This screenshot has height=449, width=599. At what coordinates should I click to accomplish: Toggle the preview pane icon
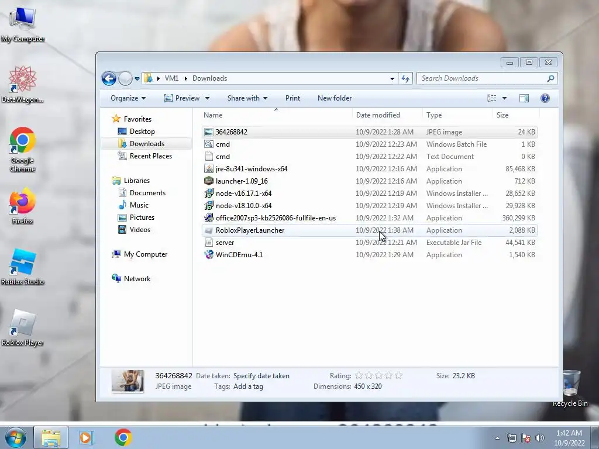(x=524, y=98)
